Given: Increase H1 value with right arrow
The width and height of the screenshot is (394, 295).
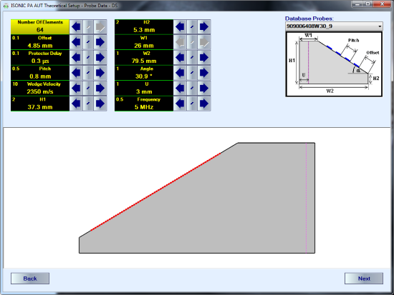Looking at the screenshot, I should (x=100, y=104).
